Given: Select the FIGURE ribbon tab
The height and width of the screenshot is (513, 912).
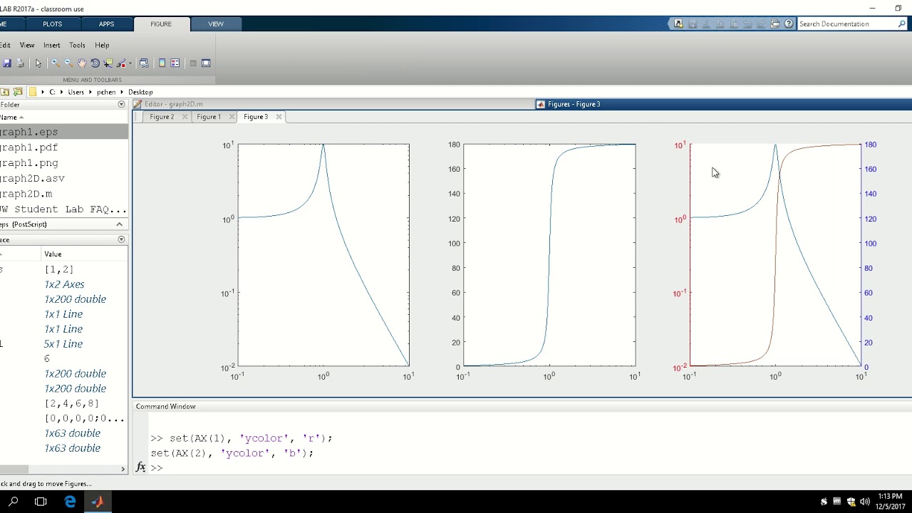Looking at the screenshot, I should 161,24.
